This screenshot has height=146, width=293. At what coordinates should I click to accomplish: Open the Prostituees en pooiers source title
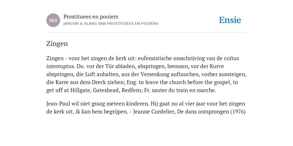91,17
